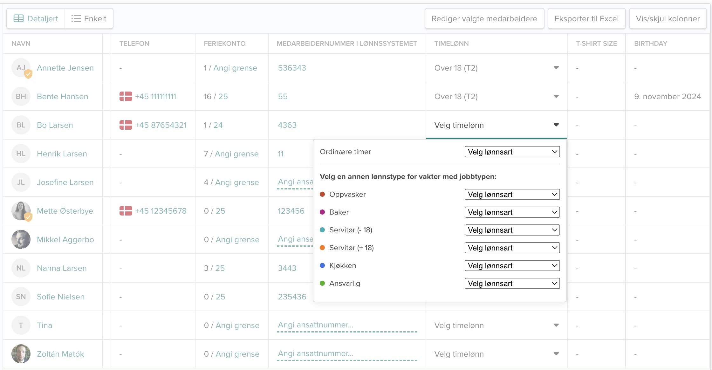Open timelønn dropdown for Bo Larsen
This screenshot has width=712, height=370.
click(496, 125)
